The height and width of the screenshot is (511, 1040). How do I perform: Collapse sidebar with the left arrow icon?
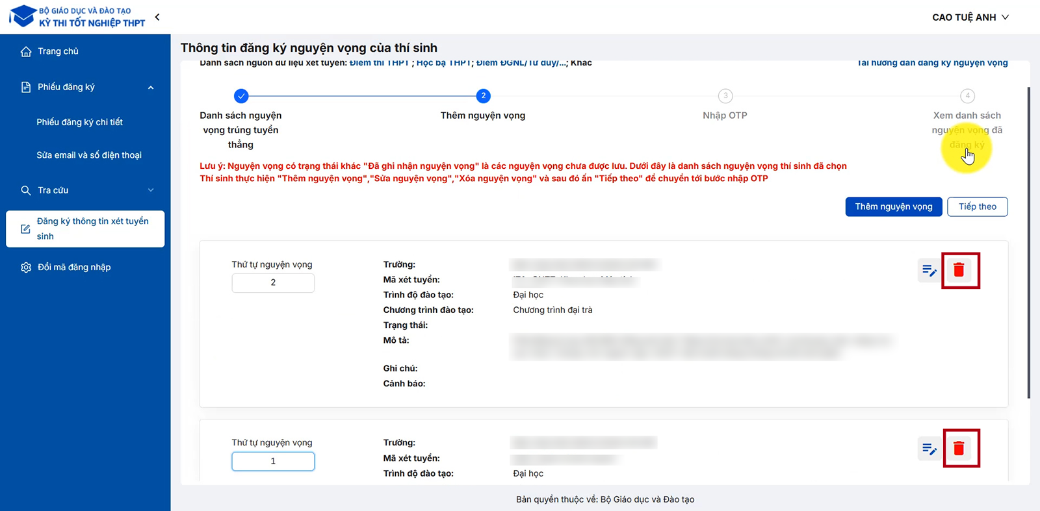click(157, 18)
